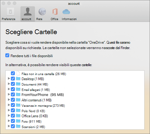
Task: Click the Office Lens folder icon
Action: tap(18, 116)
